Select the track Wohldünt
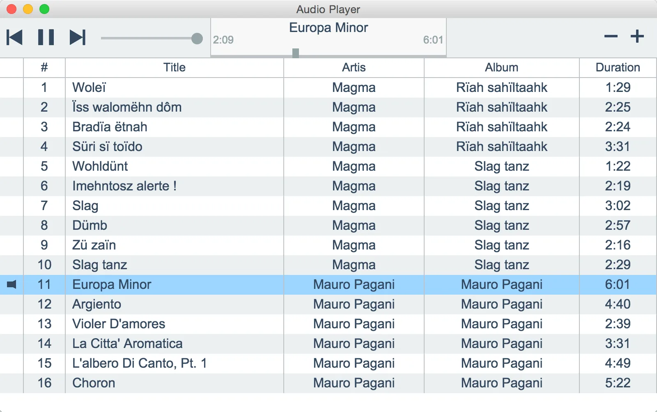 click(100, 166)
